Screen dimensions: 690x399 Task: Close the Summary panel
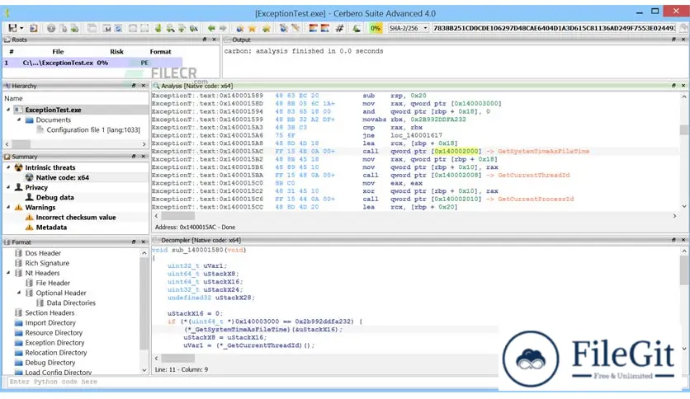click(144, 157)
